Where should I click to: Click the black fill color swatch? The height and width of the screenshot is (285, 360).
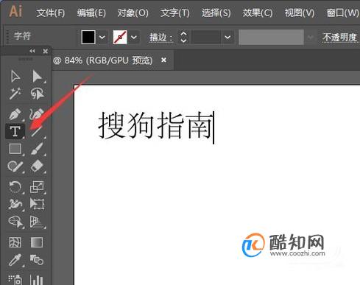(88, 38)
